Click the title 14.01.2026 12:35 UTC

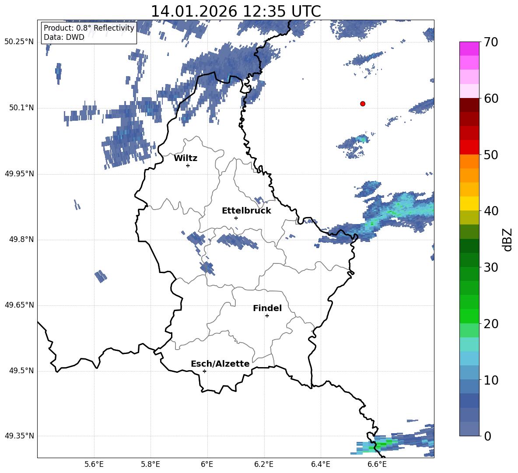[236, 11]
